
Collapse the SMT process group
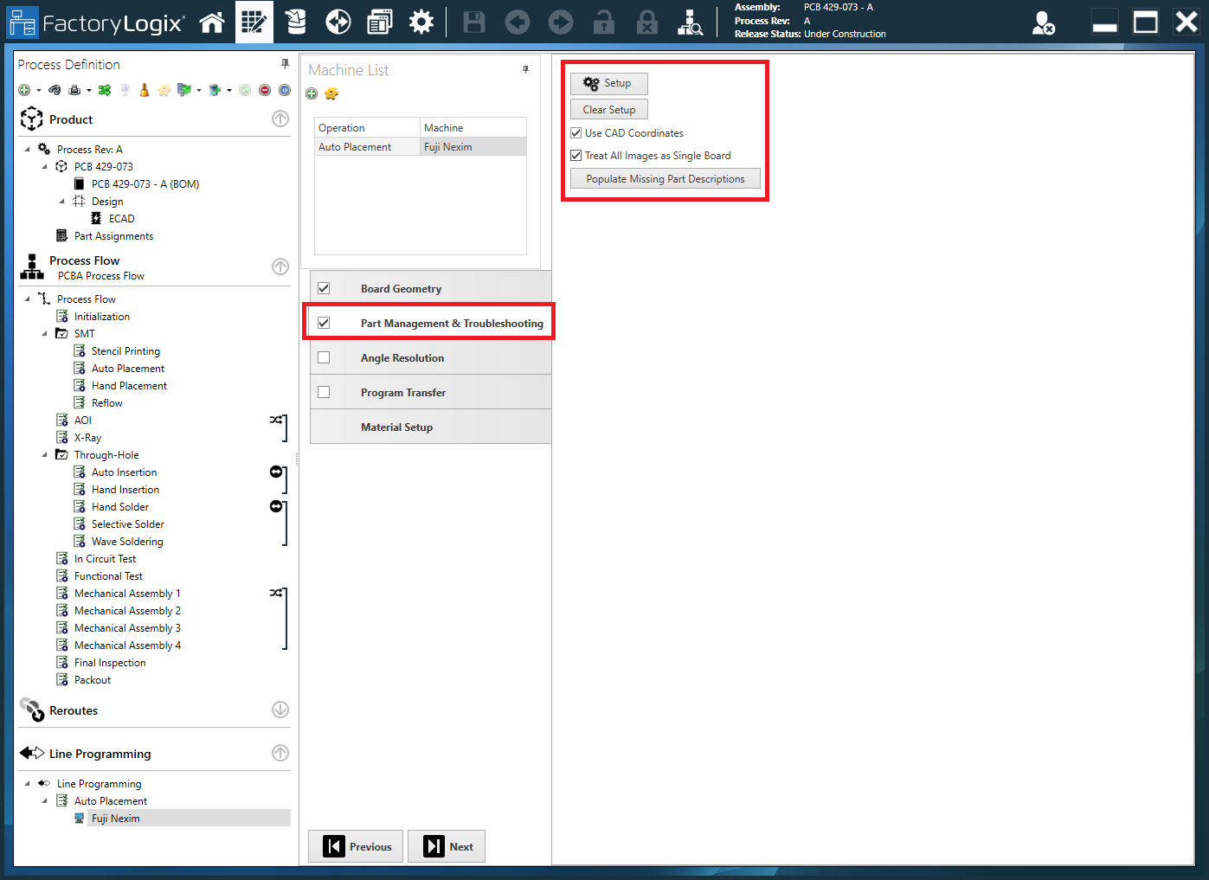click(46, 333)
